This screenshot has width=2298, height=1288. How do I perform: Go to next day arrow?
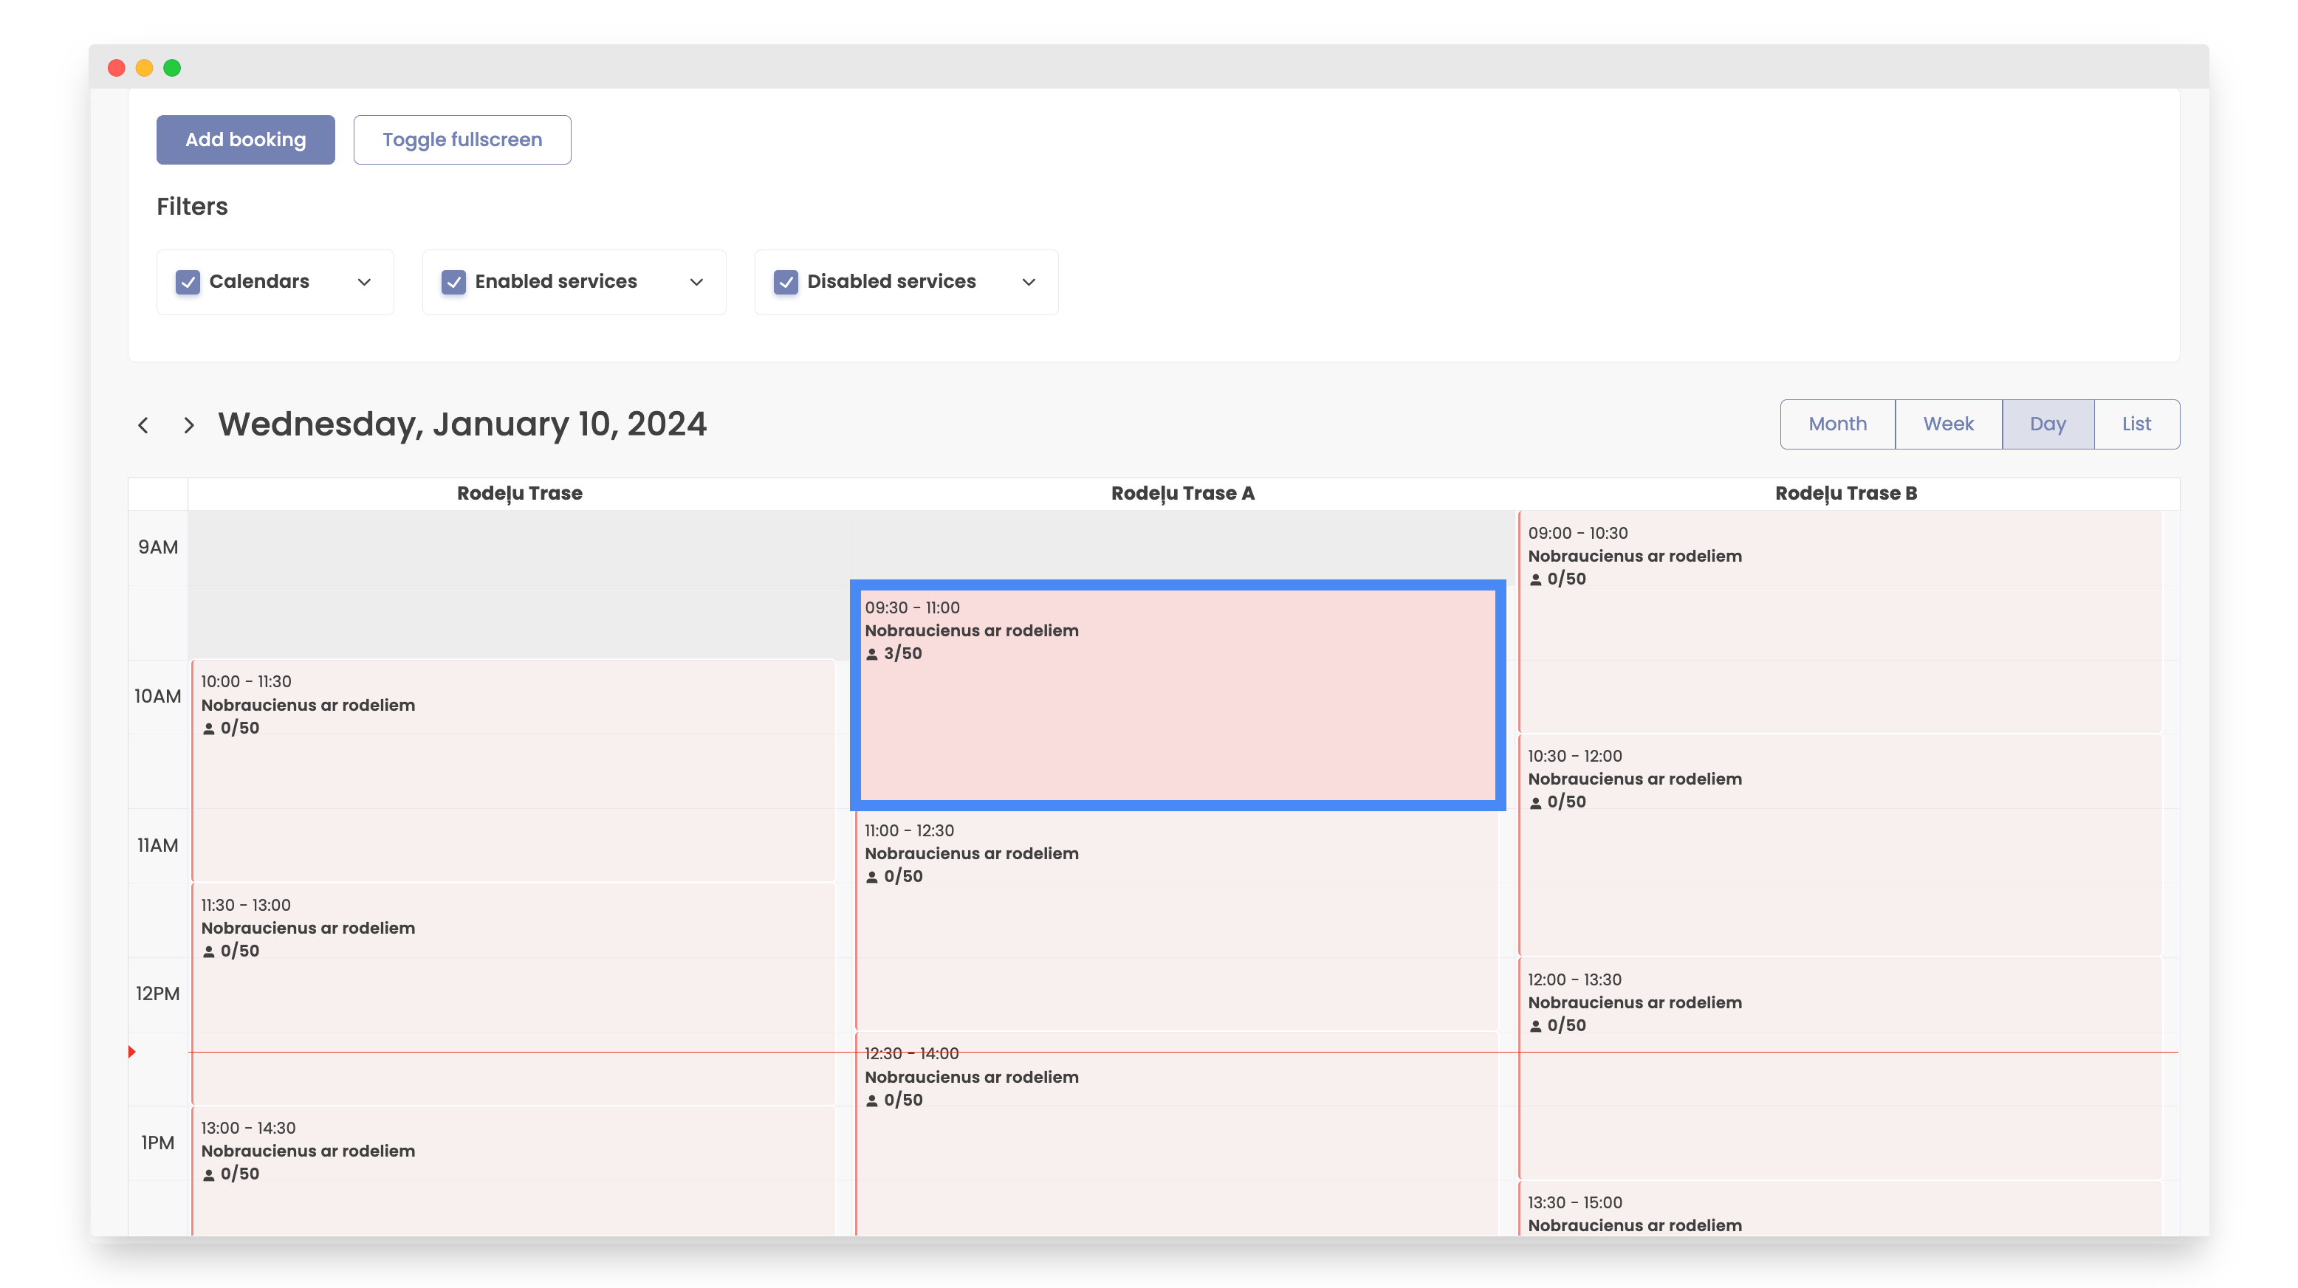tap(188, 425)
